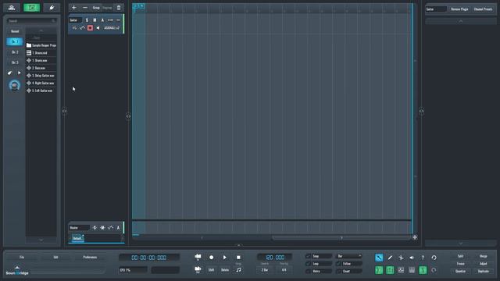Mute the Guitar track
The width and height of the screenshot is (500, 281).
point(95,20)
